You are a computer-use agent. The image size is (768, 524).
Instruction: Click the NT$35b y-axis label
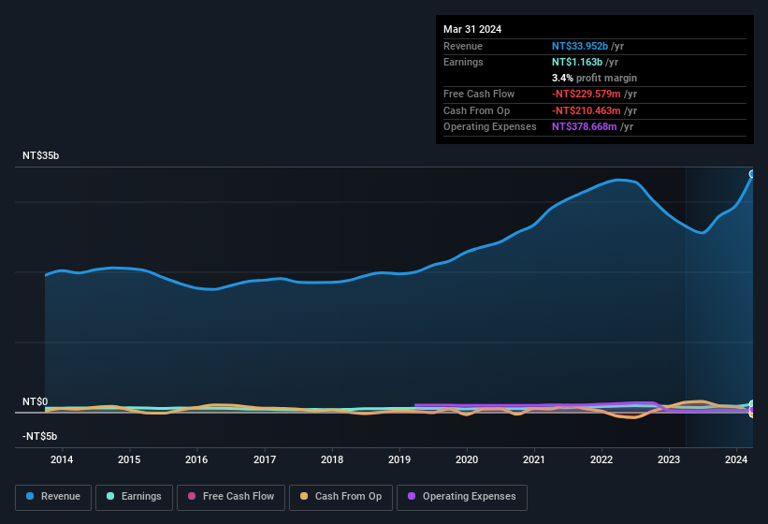coord(40,156)
